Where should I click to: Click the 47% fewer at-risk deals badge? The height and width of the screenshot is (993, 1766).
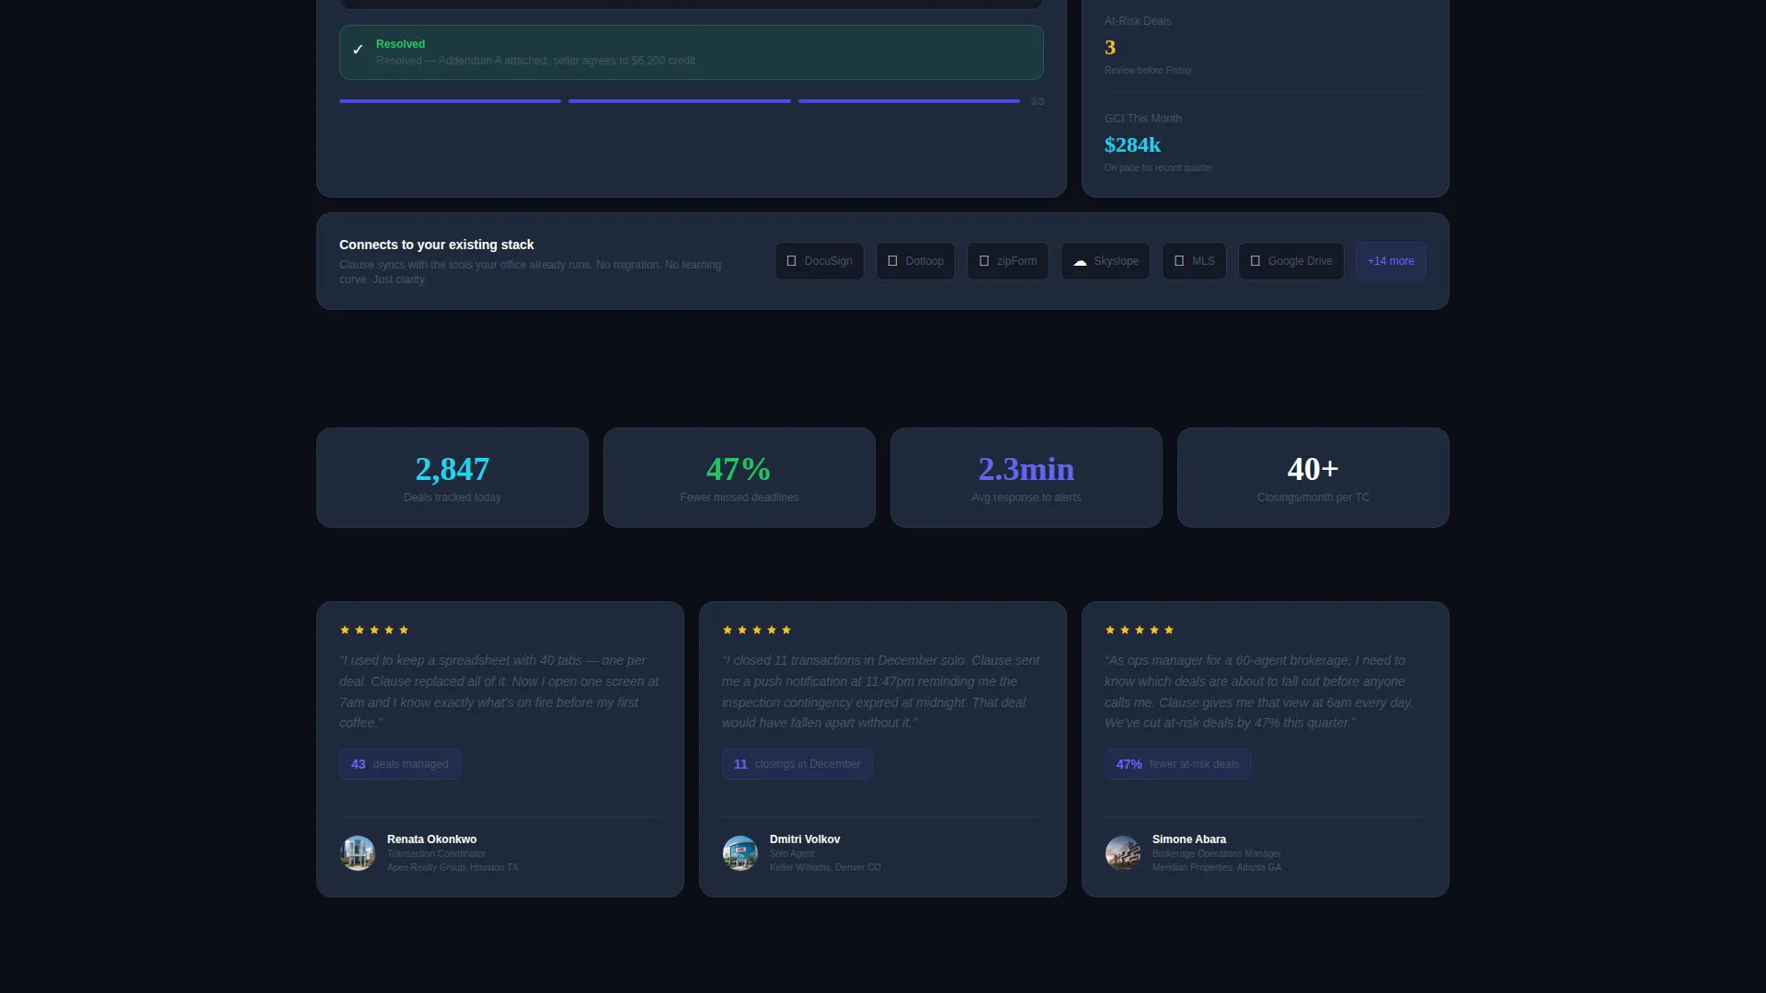[x=1177, y=764]
